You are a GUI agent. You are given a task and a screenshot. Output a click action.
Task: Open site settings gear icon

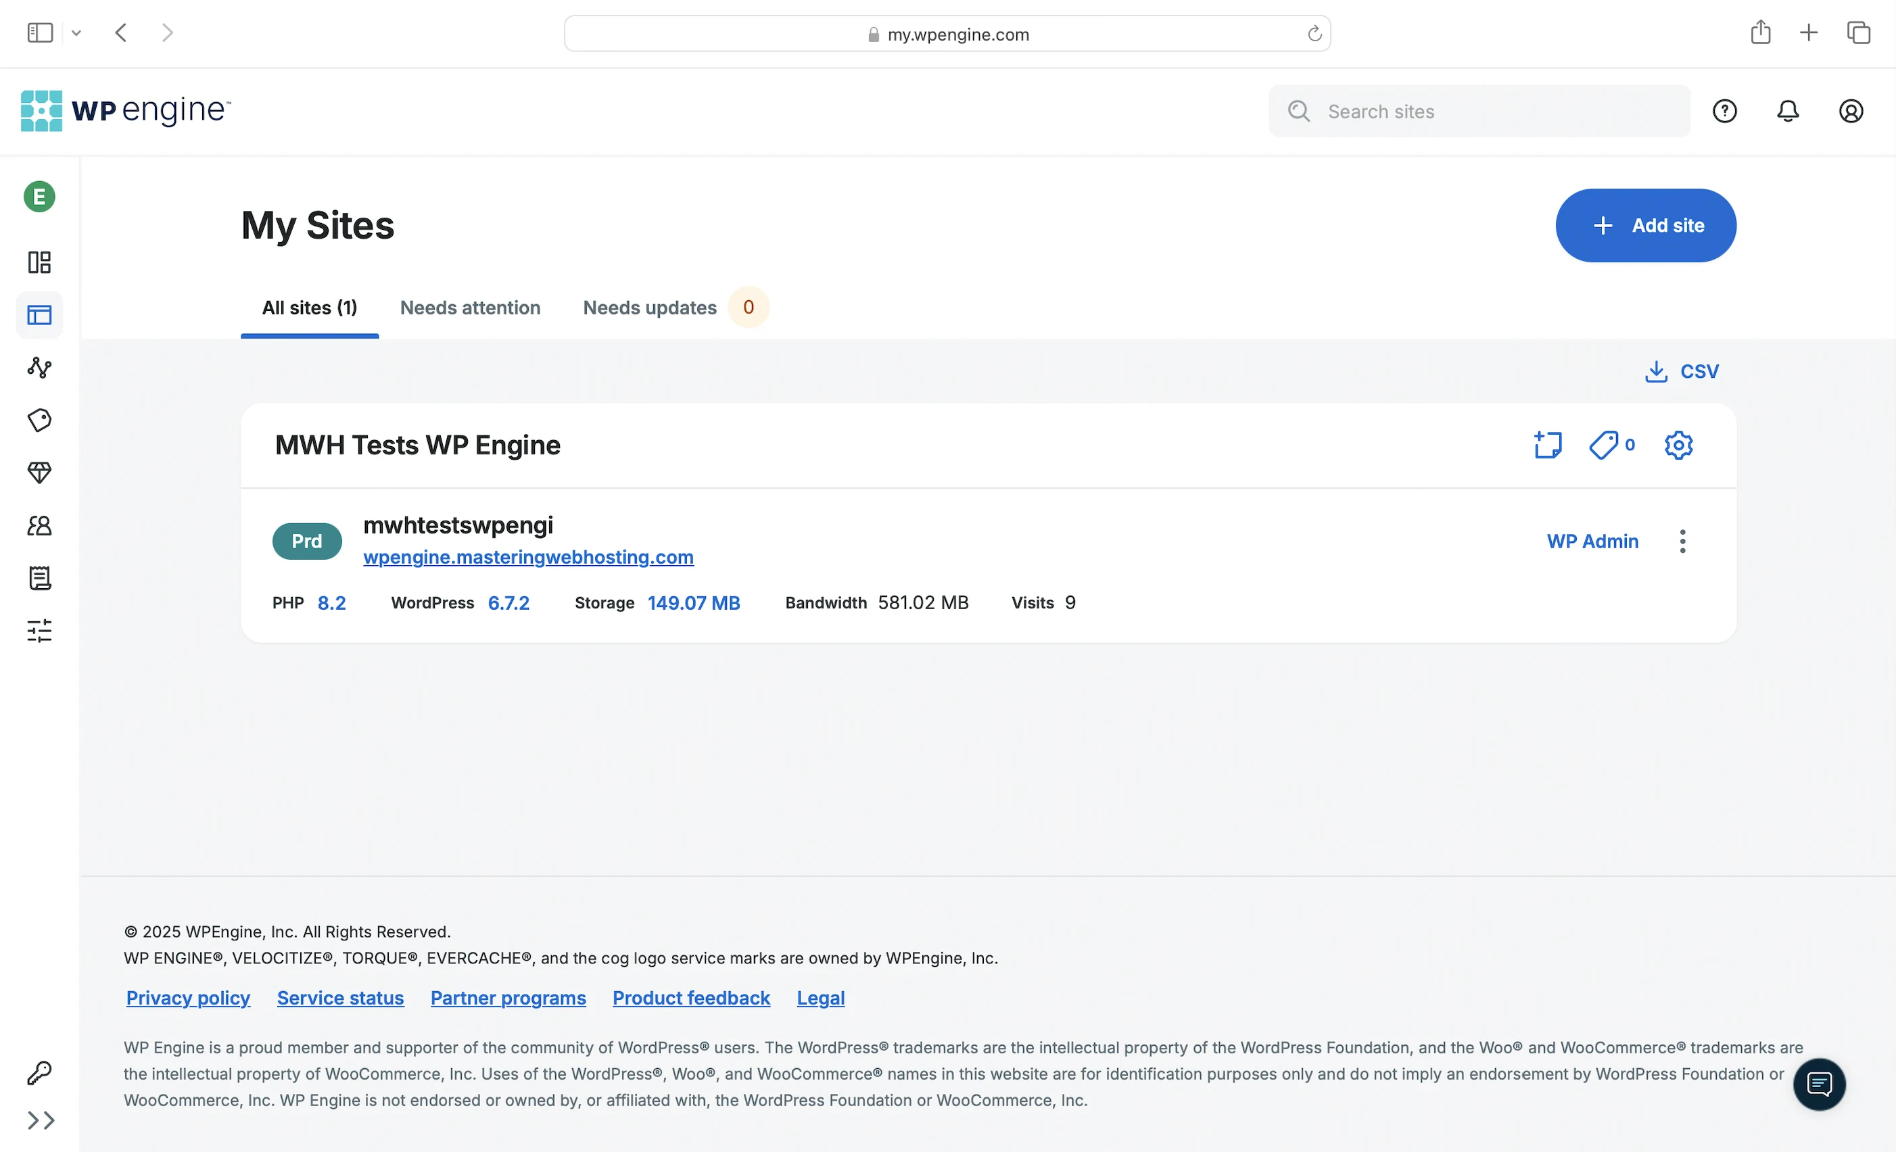(x=1678, y=445)
